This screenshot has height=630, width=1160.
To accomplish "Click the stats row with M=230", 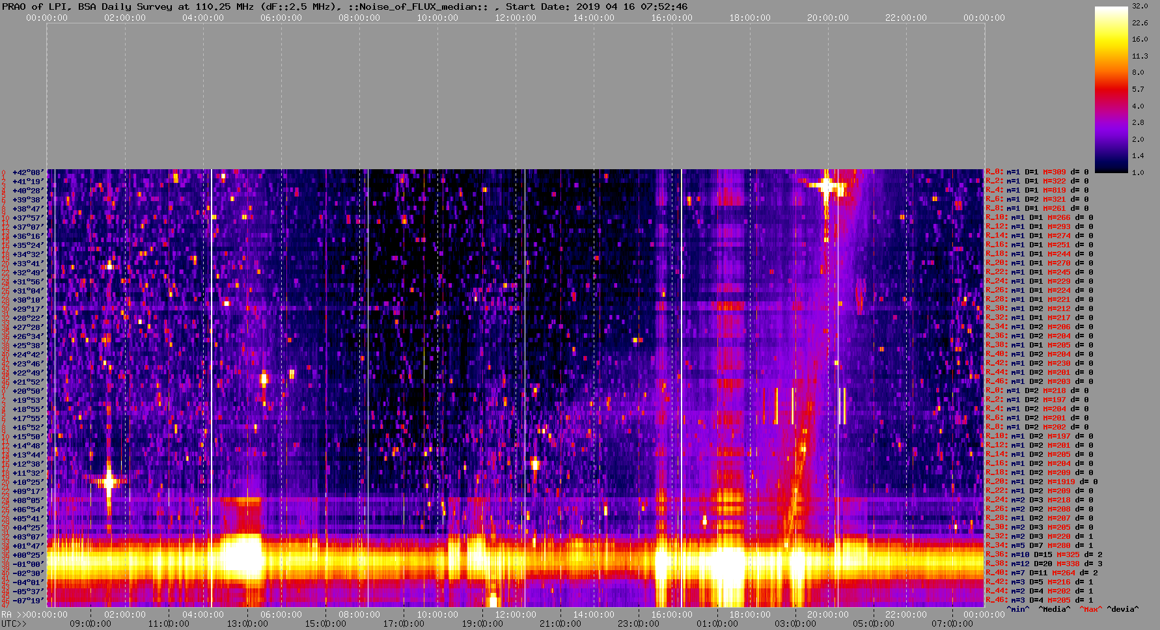I will click(1040, 364).
